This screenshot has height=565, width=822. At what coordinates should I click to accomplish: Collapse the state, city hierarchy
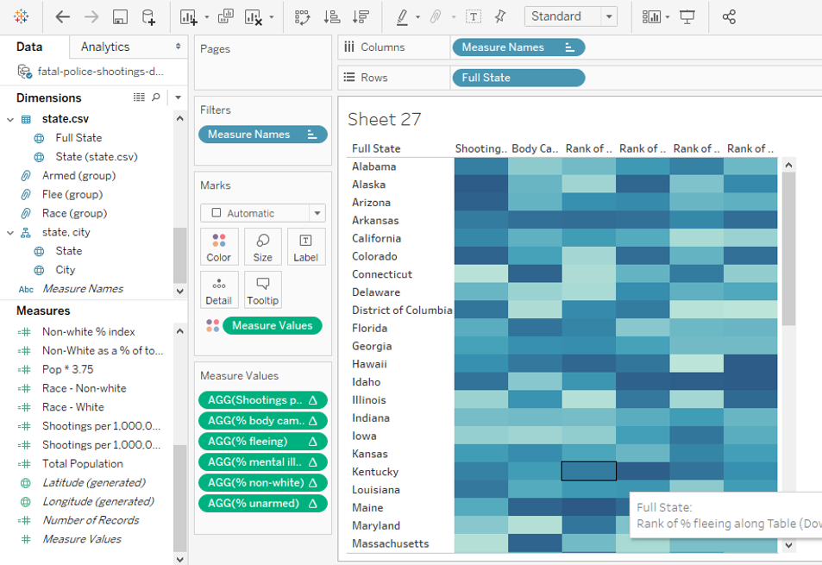coord(10,232)
